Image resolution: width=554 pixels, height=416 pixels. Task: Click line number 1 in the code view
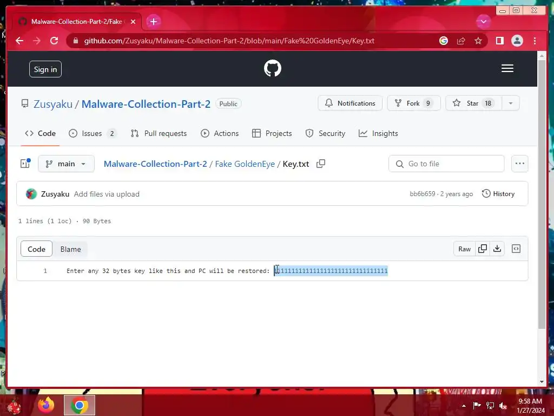tap(45, 271)
